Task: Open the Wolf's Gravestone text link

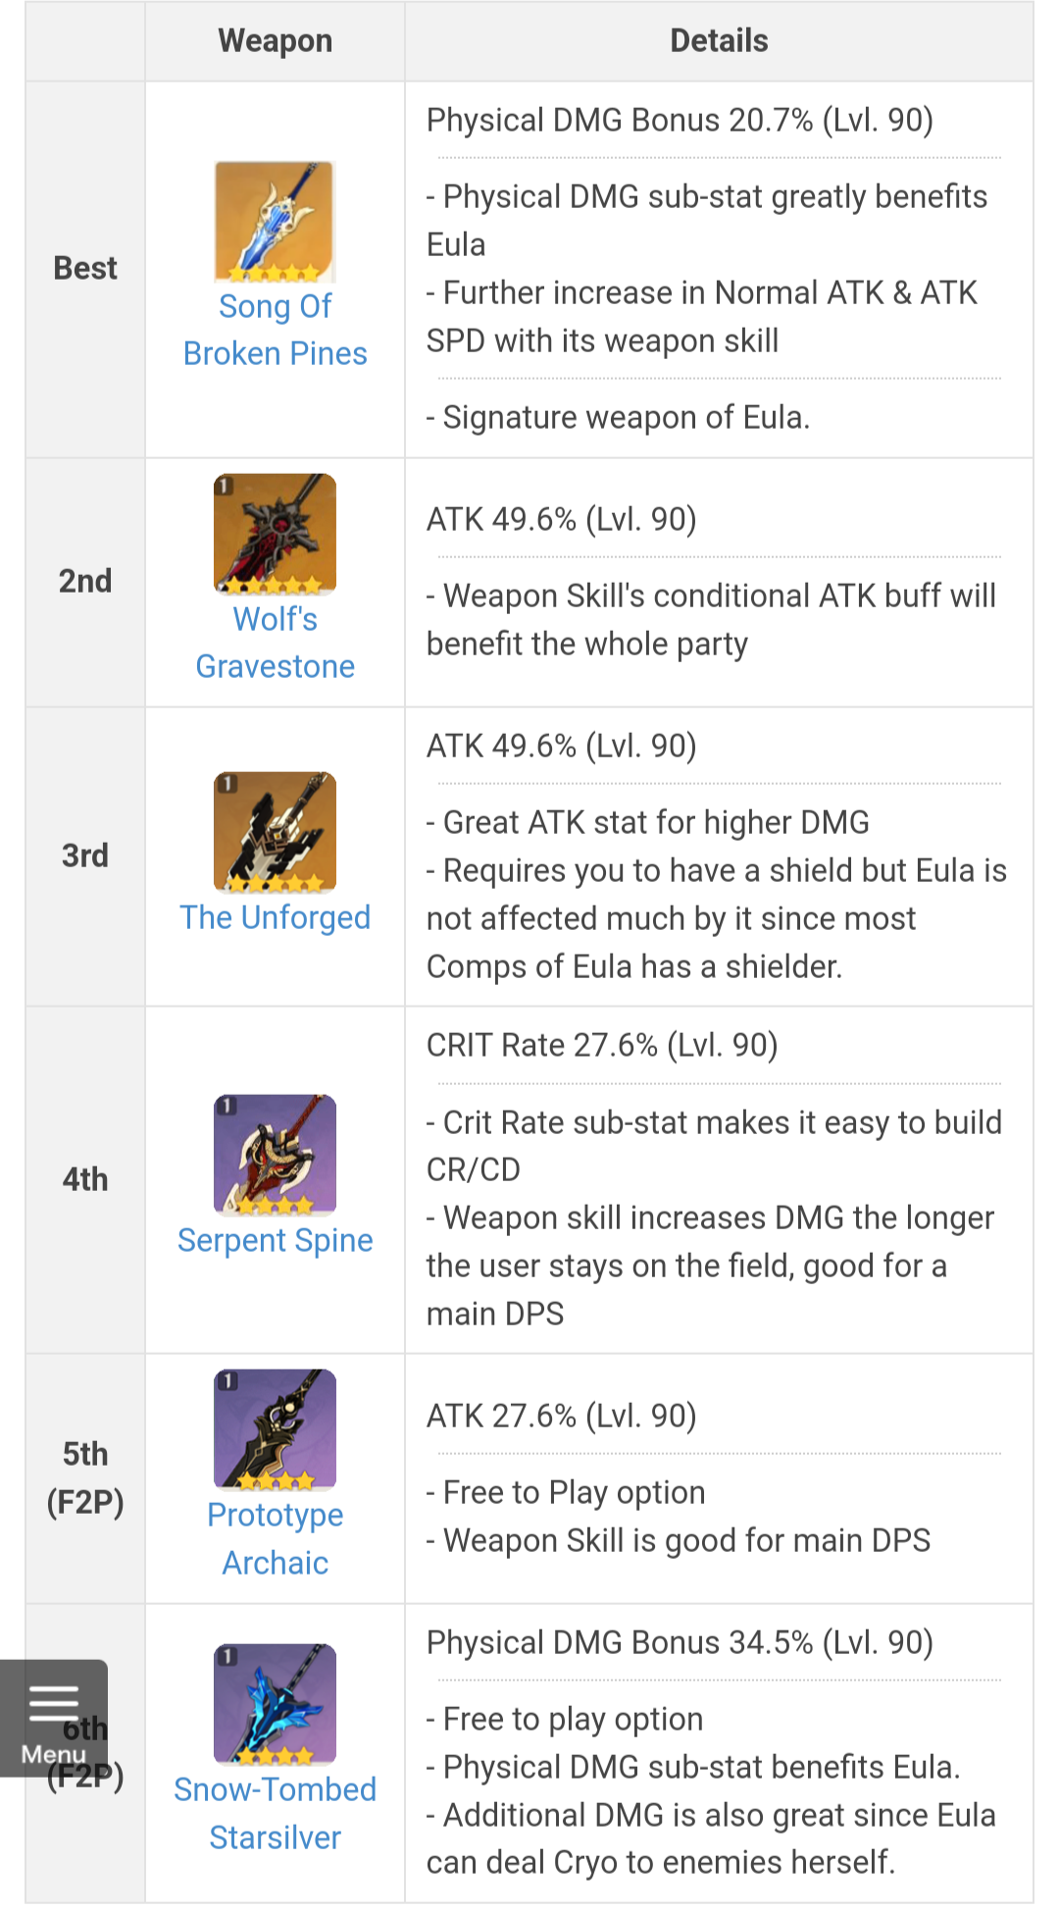Action: (x=275, y=643)
